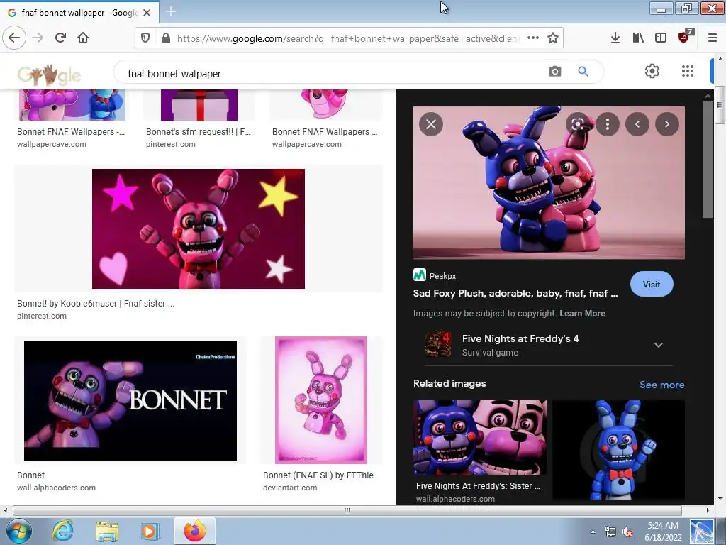Open the Sister Location related image
Image resolution: width=726 pixels, height=545 pixels.
click(480, 437)
